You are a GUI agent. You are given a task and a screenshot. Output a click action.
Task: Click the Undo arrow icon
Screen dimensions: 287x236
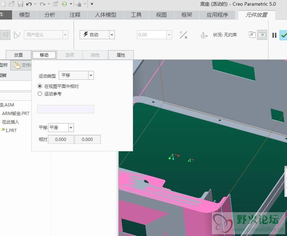click(x=29, y=4)
